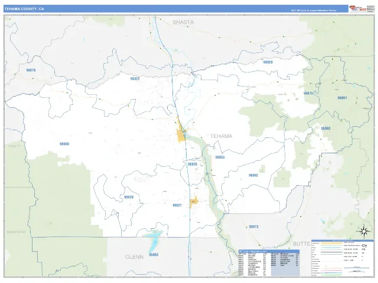Select the "TEHAMA COUNTY, CA" map title
Image resolution: width=378 pixels, height=283 pixels.
(x=24, y=9)
